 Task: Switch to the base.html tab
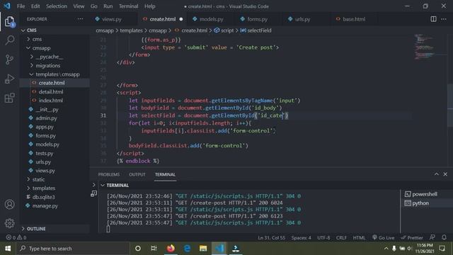coord(354,19)
